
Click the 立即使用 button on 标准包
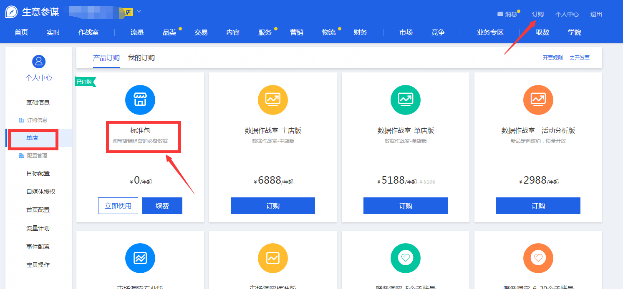click(118, 205)
